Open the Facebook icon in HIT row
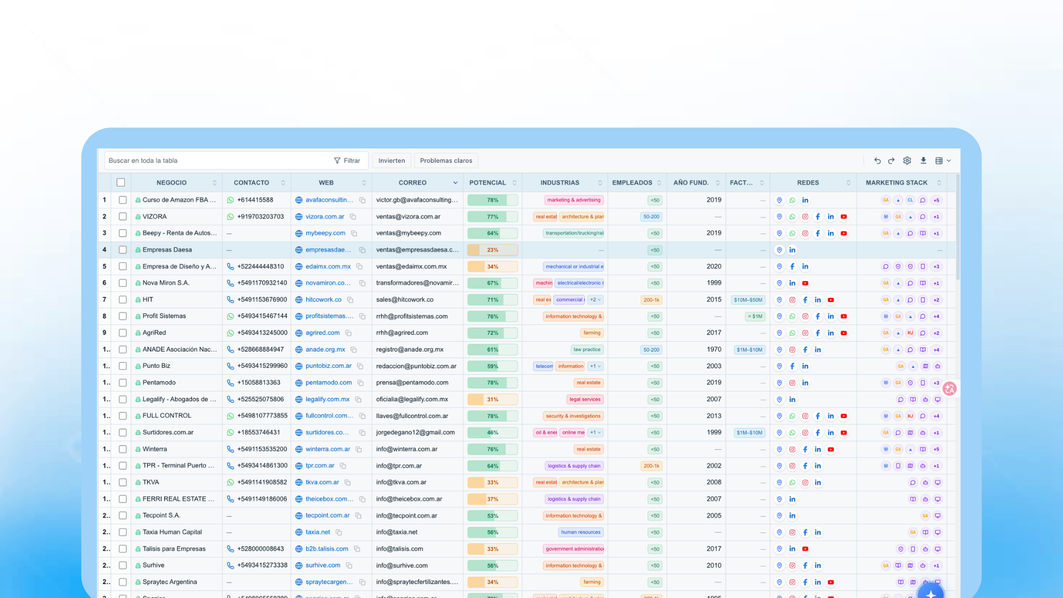Viewport: 1063px width, 598px height. click(x=805, y=300)
